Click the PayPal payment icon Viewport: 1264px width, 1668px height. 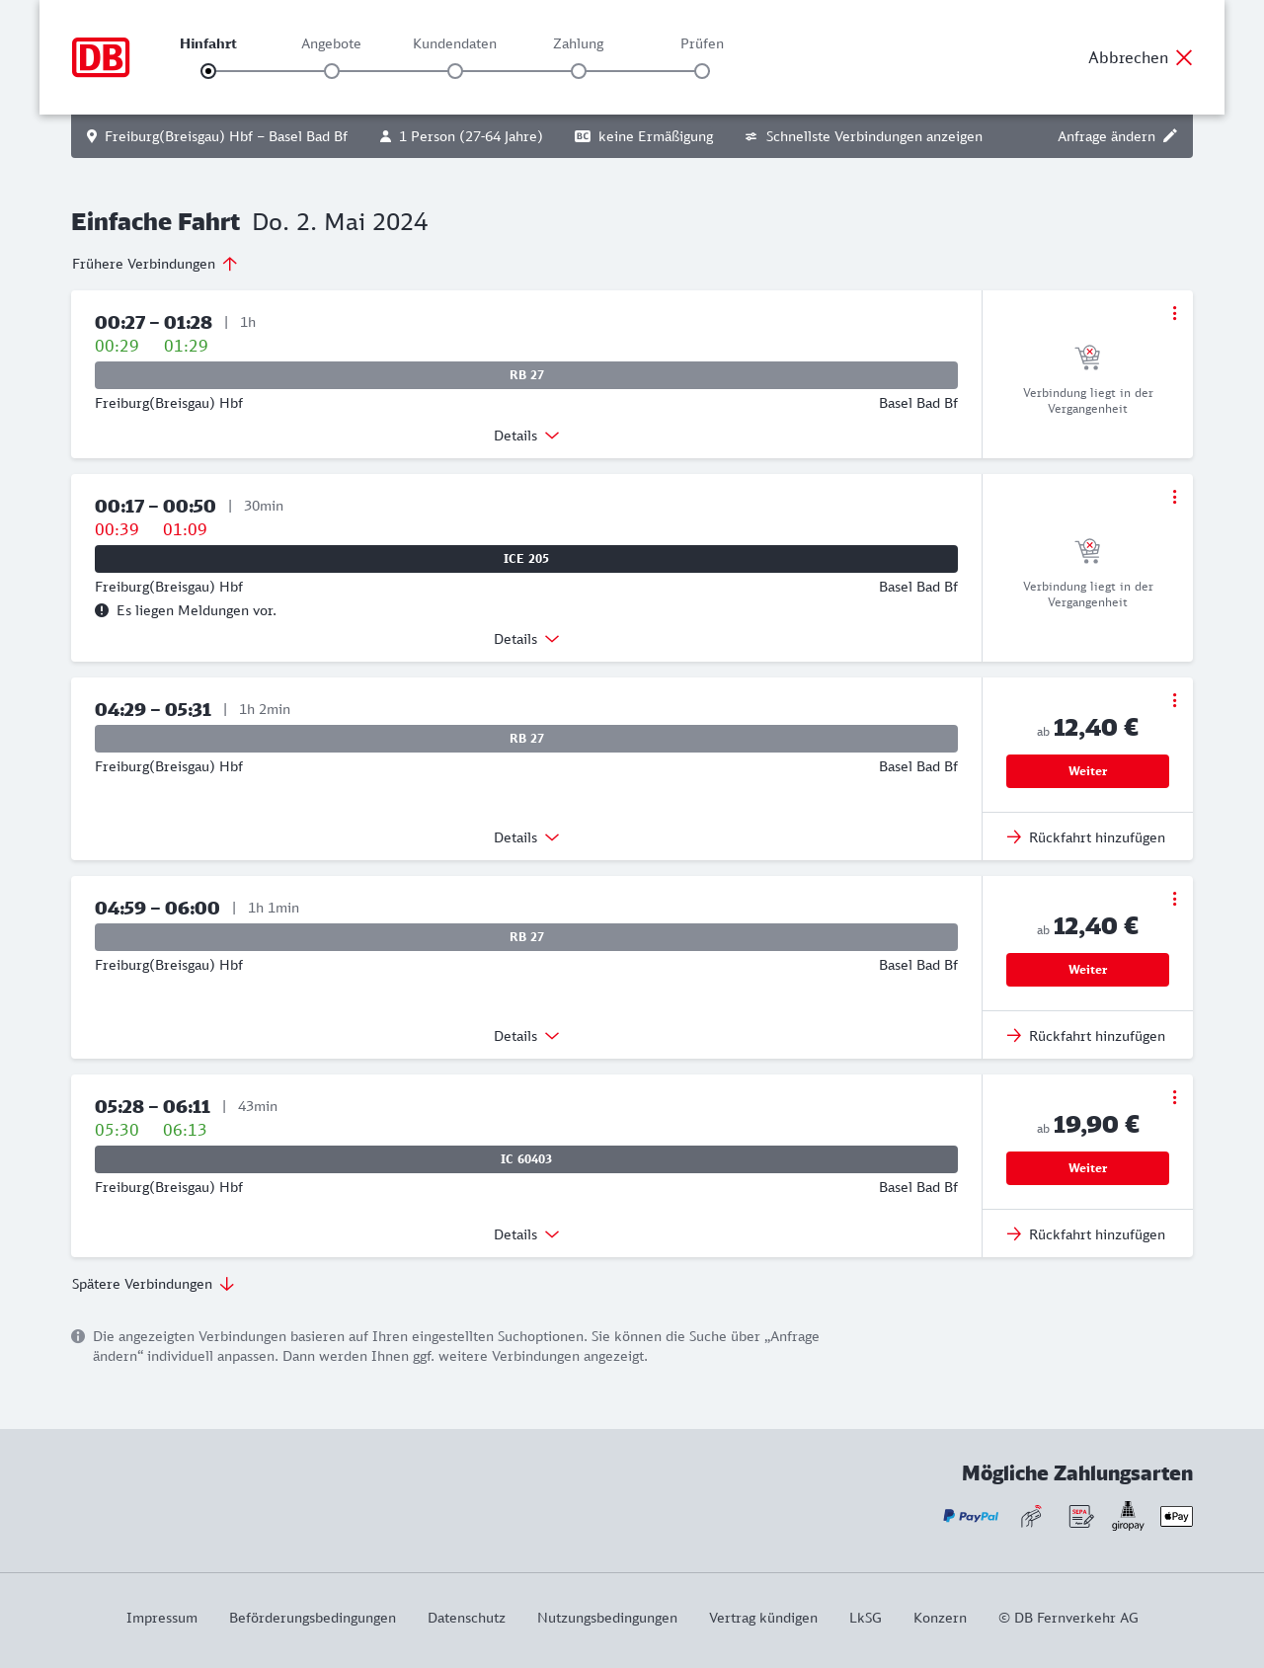point(971,1516)
